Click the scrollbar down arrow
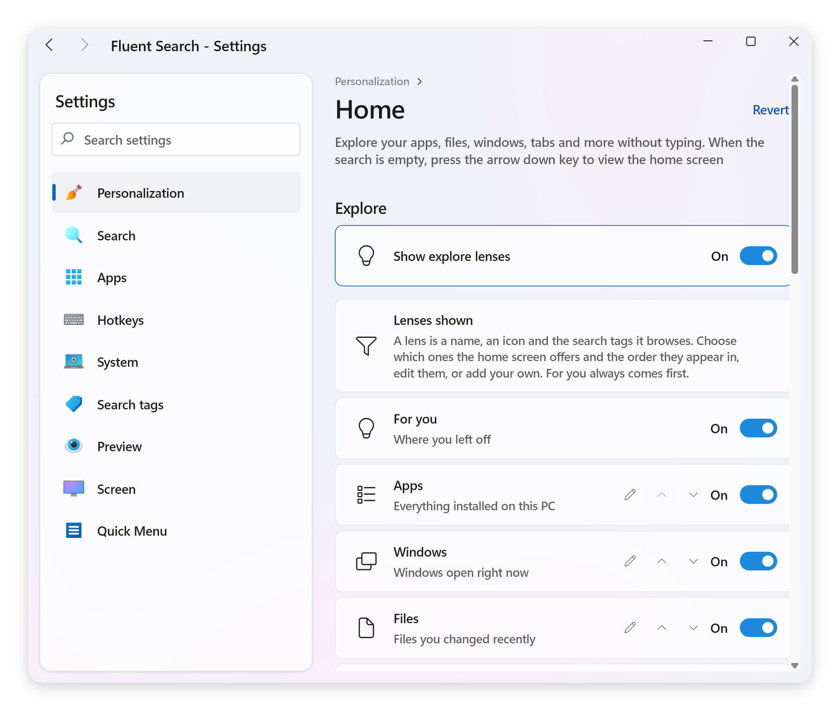The image size is (840, 711). [x=794, y=665]
